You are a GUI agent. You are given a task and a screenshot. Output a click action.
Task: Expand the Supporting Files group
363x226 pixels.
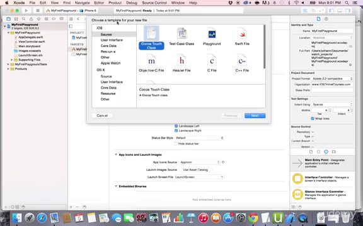pos(12,60)
